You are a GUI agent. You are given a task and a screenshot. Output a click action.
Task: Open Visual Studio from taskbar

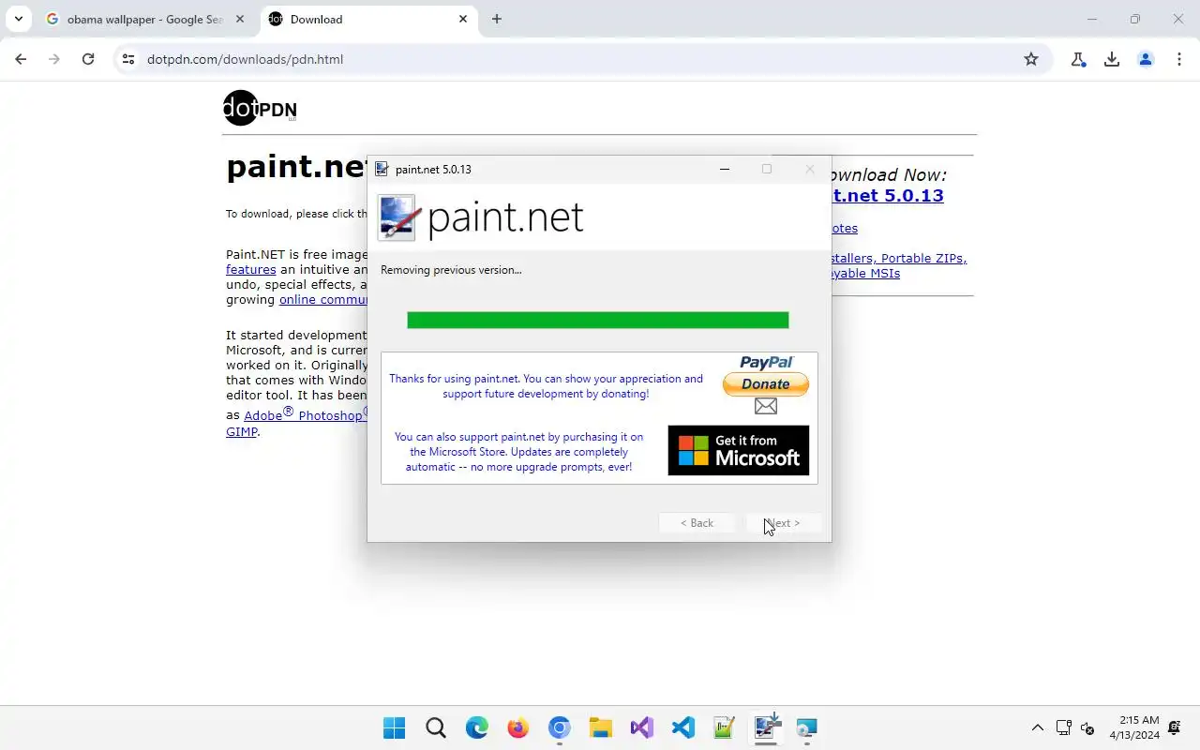642,727
